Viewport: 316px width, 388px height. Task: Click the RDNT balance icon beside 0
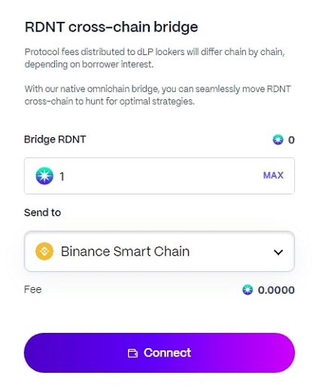point(278,139)
